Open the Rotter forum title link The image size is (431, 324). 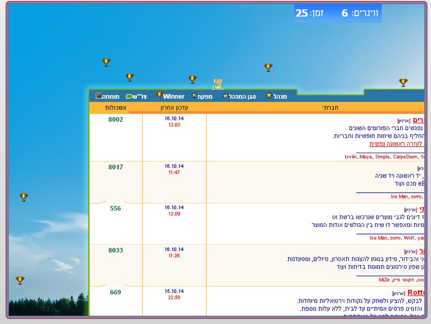coord(416,292)
